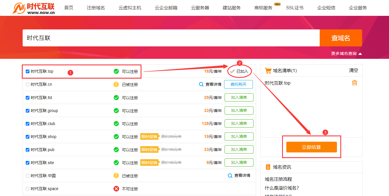Open 企业服务 menu item
This screenshot has width=389, height=196.
pyautogui.click(x=358, y=8)
